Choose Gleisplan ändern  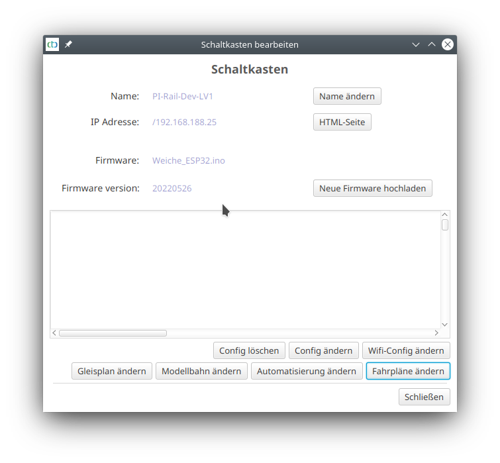[x=112, y=371]
